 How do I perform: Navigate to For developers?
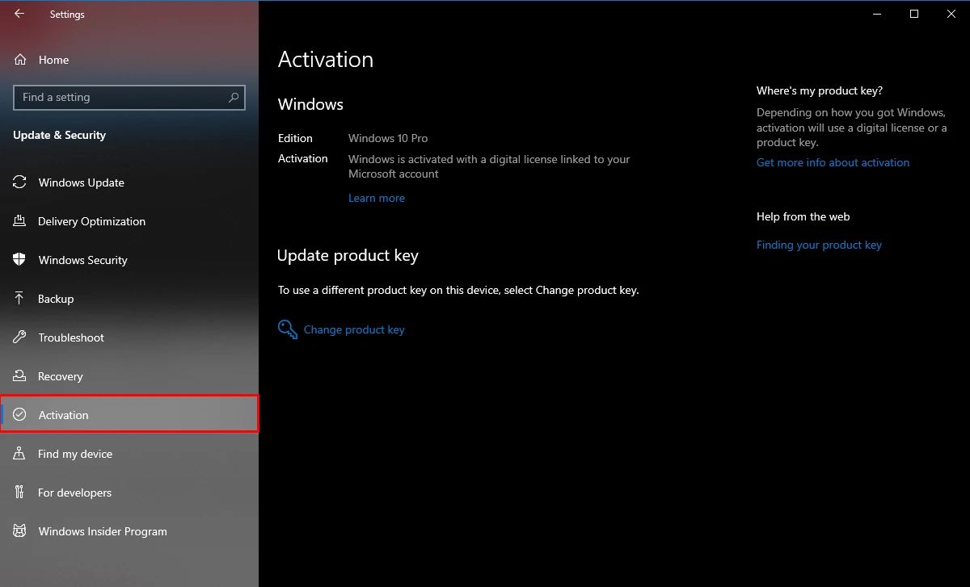click(x=129, y=493)
